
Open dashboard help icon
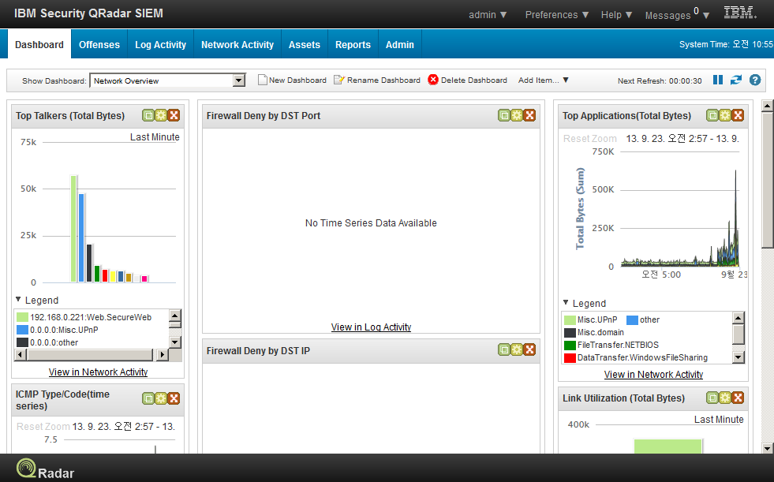[x=755, y=80]
